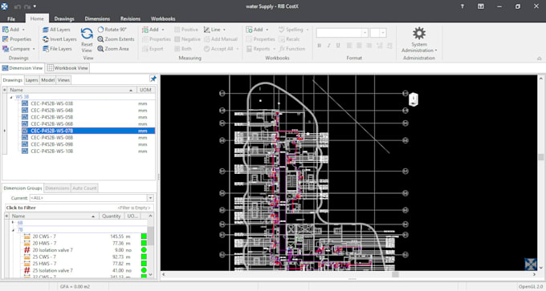Select the Zoom Area tool
Screen dimensions: 546x291
pos(113,49)
